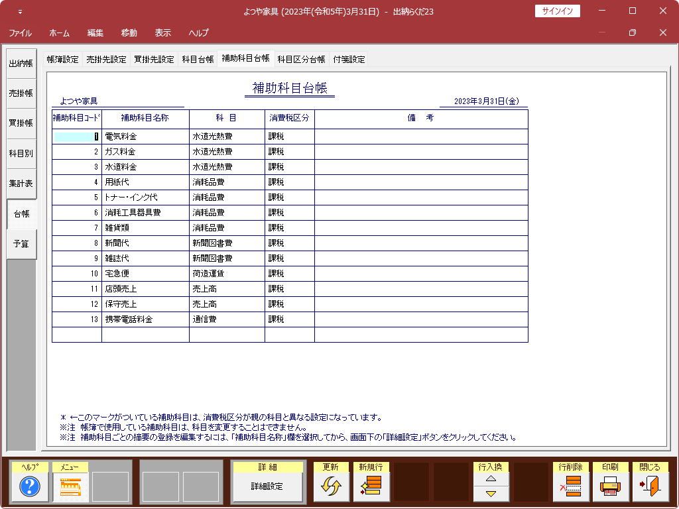679x509 pixels.
Task: Click the 水道料金 name cell
Action: [145, 166]
